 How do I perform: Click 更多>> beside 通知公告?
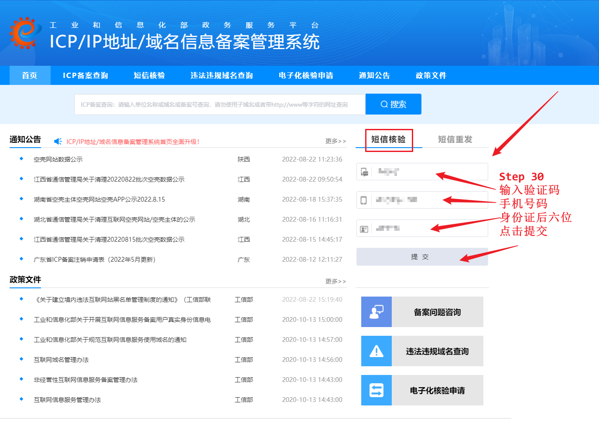point(335,141)
